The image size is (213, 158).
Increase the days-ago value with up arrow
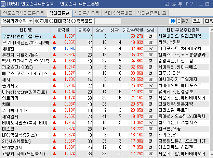[179, 20]
